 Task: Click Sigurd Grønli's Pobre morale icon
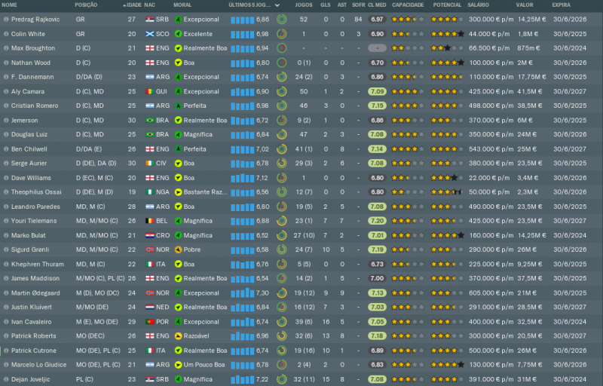(178, 250)
